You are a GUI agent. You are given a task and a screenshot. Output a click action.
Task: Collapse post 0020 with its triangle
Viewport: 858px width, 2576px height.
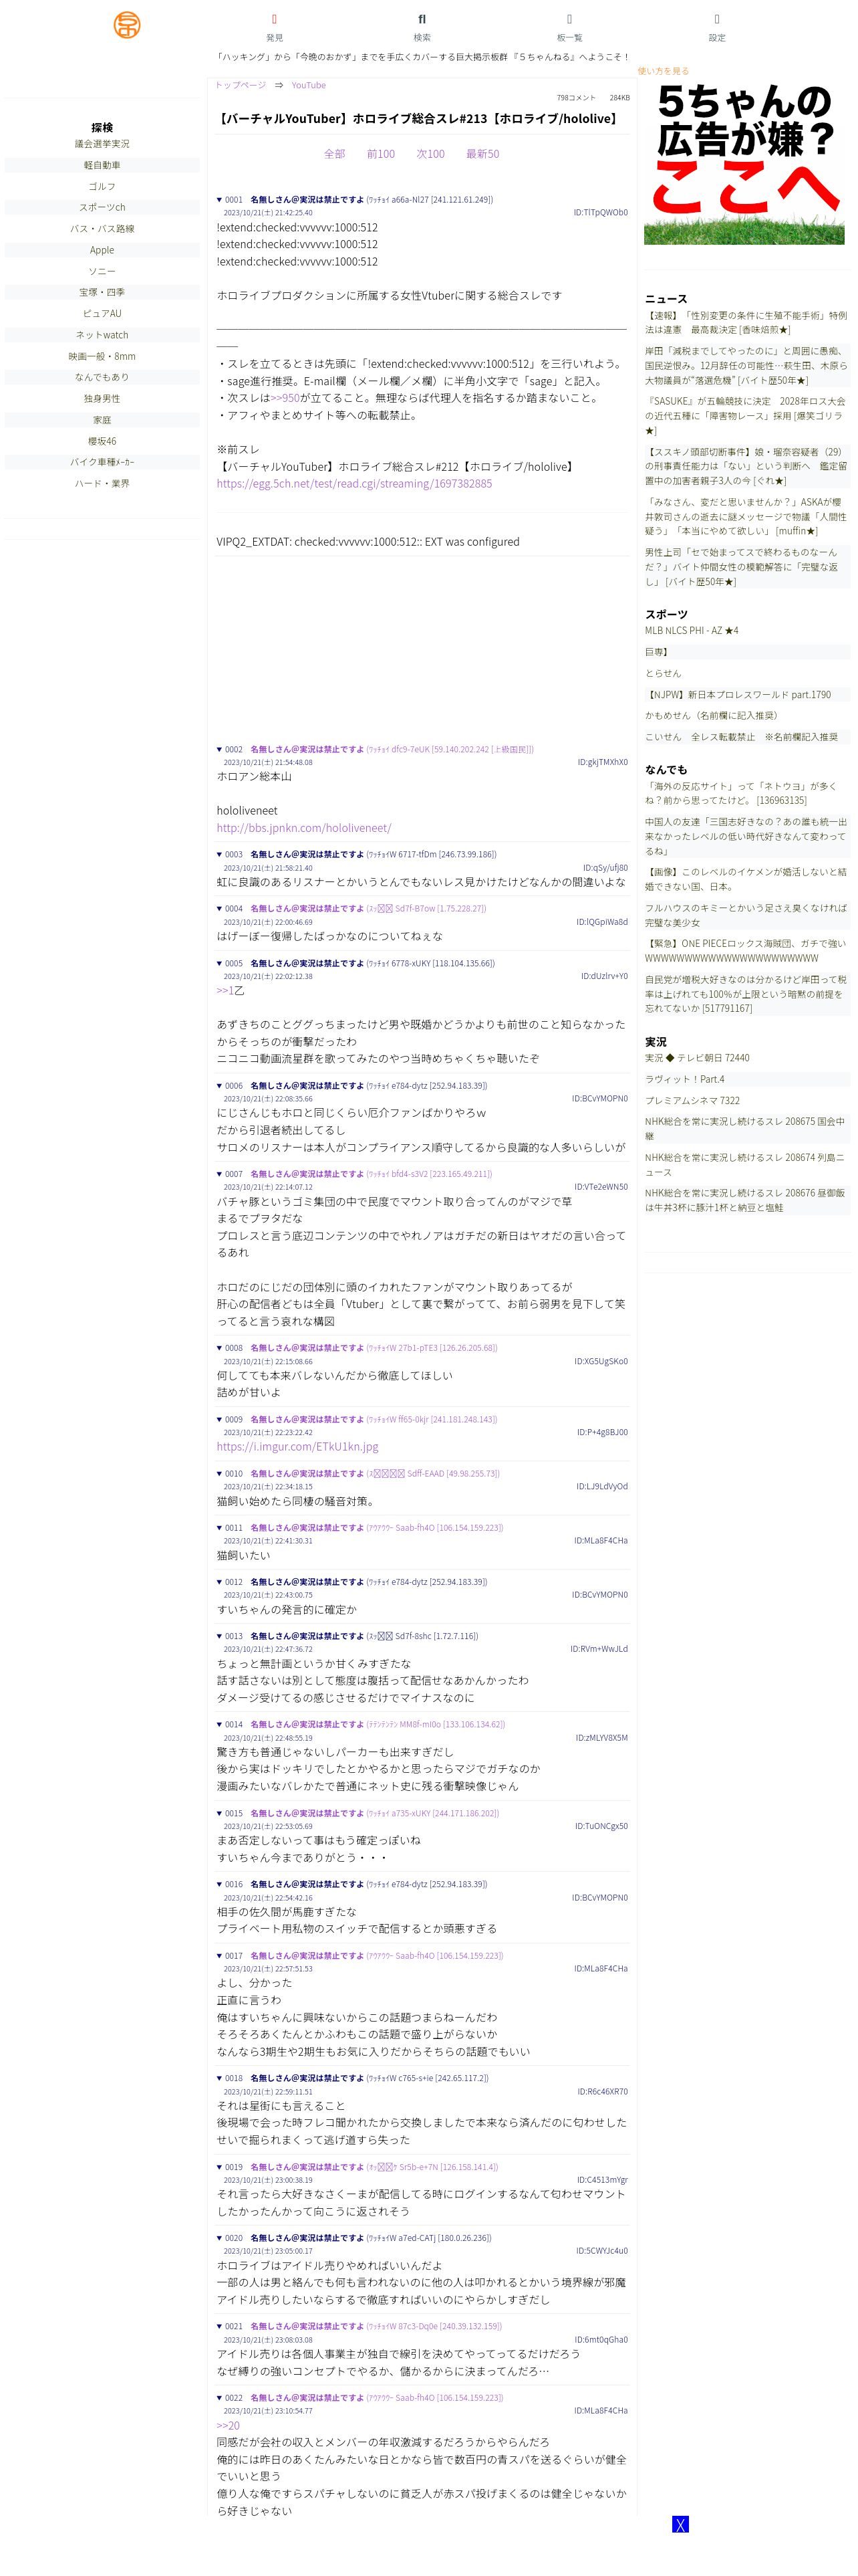pyautogui.click(x=220, y=2238)
